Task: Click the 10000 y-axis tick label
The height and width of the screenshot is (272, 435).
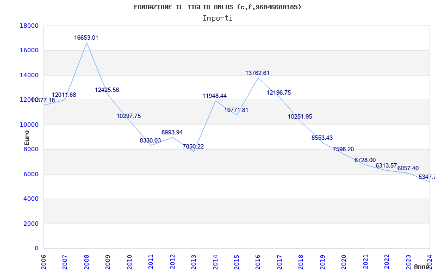Action: point(29,125)
